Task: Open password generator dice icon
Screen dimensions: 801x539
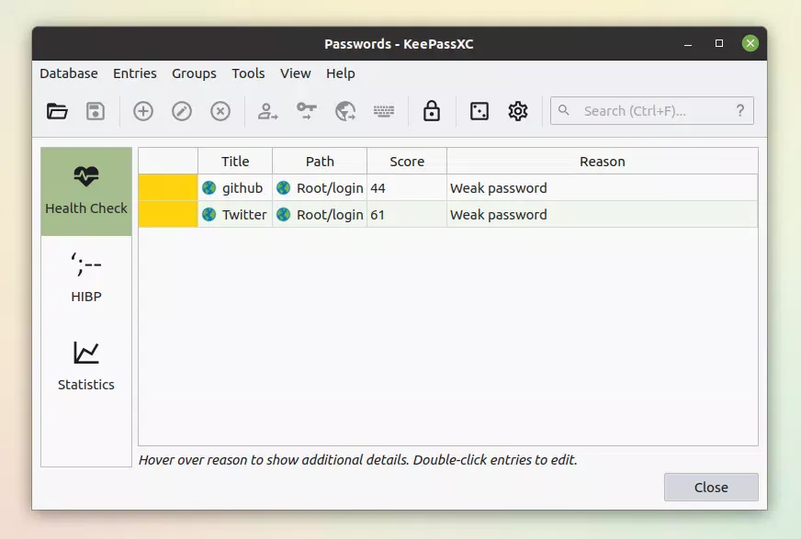Action: pos(479,111)
